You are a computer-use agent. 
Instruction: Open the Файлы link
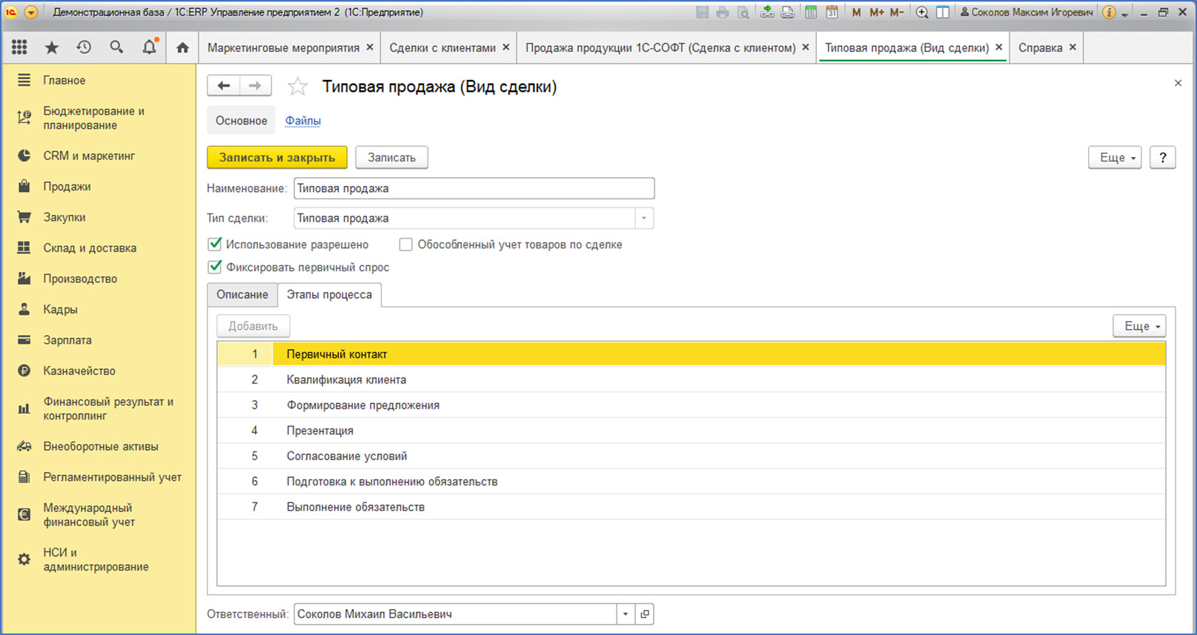pyautogui.click(x=303, y=121)
